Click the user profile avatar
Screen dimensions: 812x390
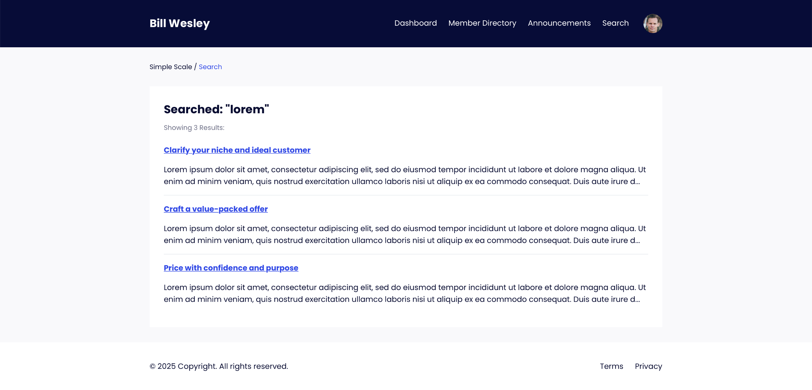(652, 23)
